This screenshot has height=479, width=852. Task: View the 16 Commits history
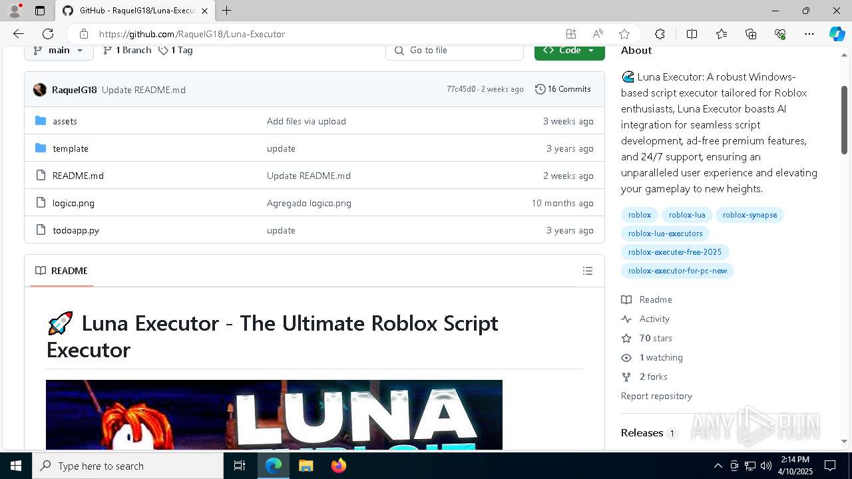pyautogui.click(x=563, y=89)
